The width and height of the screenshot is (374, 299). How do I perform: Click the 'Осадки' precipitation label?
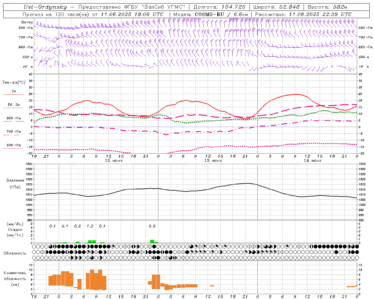(x=15, y=230)
